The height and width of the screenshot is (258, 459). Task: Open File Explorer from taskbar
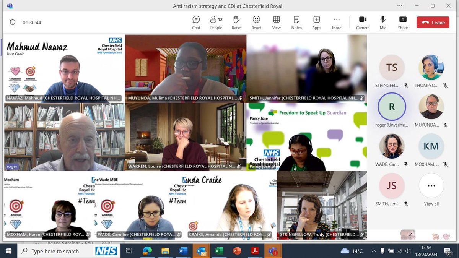165,251
